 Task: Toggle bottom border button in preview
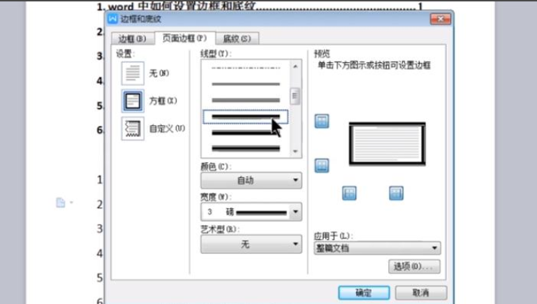[x=322, y=166]
